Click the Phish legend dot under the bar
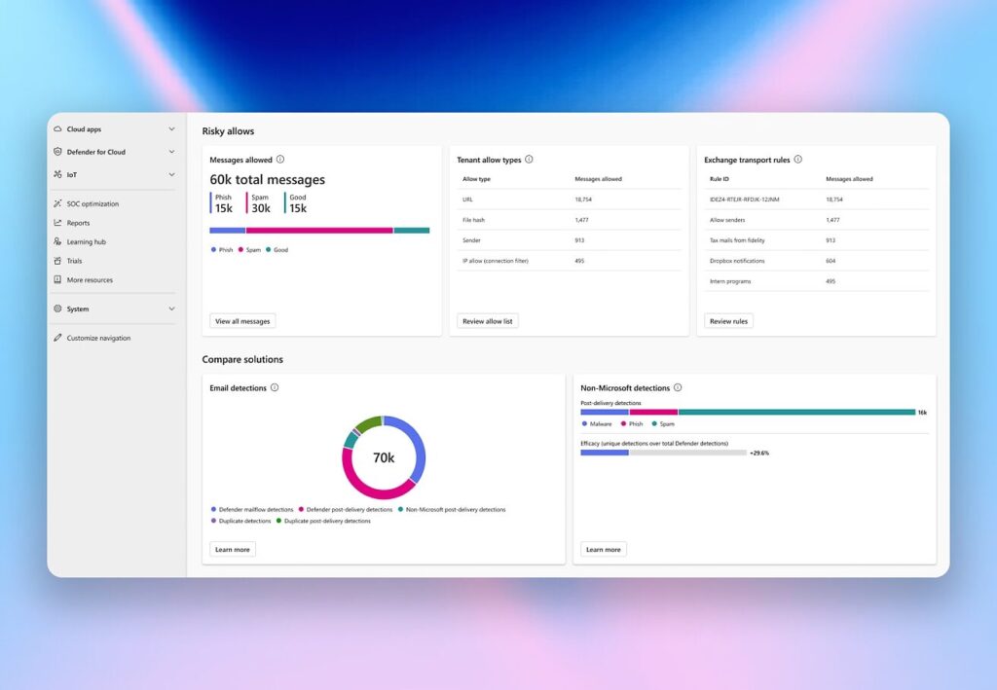 (x=213, y=250)
